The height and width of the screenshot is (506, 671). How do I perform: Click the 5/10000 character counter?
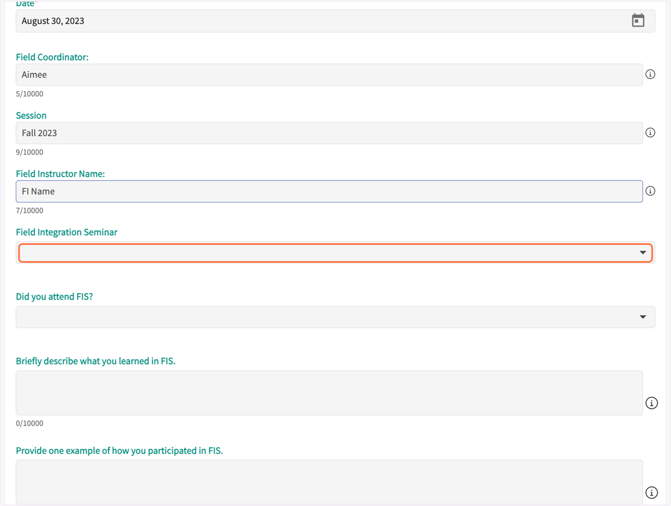(30, 94)
